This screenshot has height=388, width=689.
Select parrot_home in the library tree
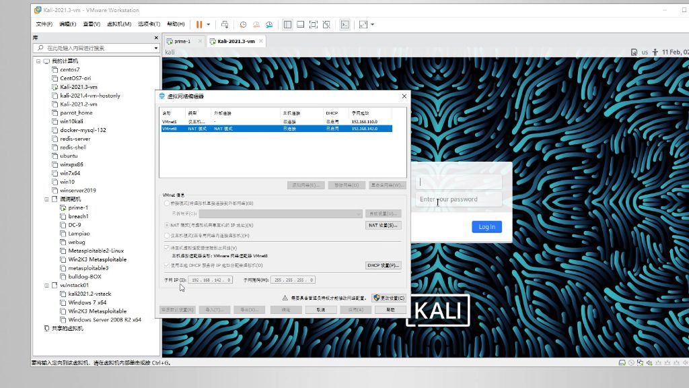coord(76,112)
